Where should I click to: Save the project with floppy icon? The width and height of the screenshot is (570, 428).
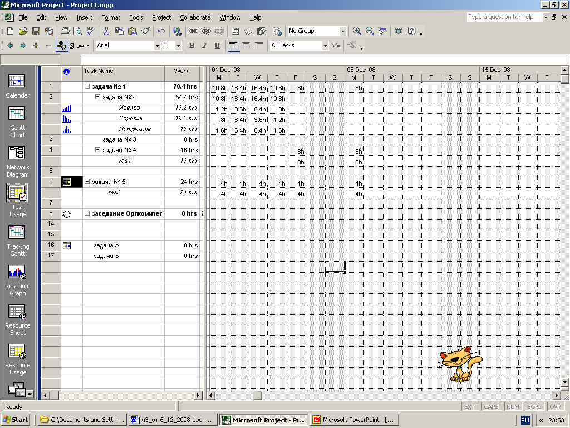click(36, 31)
